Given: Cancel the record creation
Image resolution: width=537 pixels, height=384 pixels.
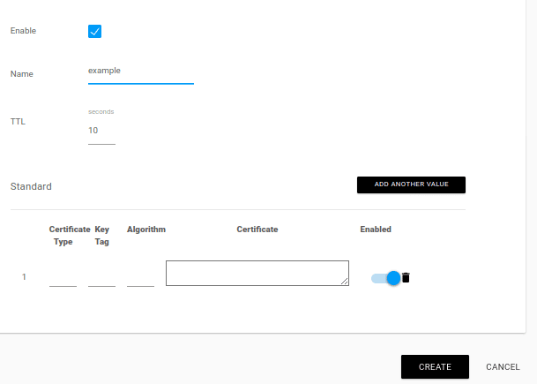Looking at the screenshot, I should [503, 367].
